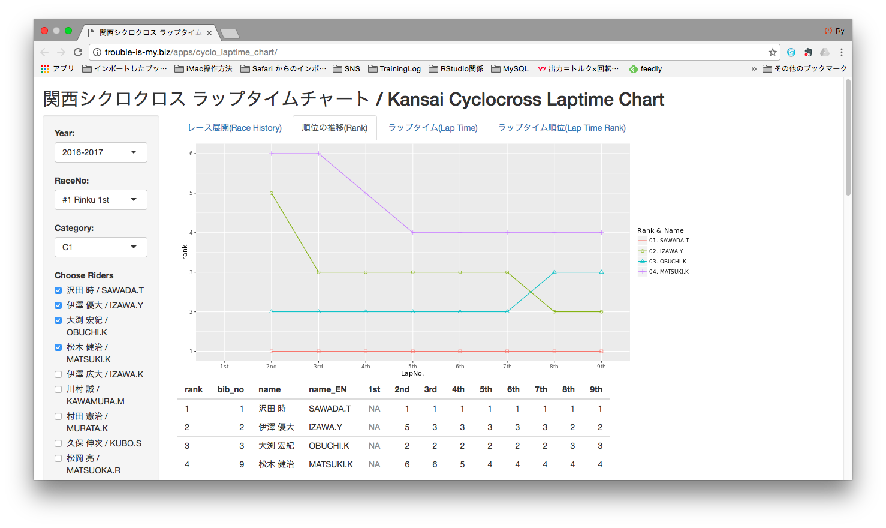Open the Evernote extension icon

coord(808,52)
